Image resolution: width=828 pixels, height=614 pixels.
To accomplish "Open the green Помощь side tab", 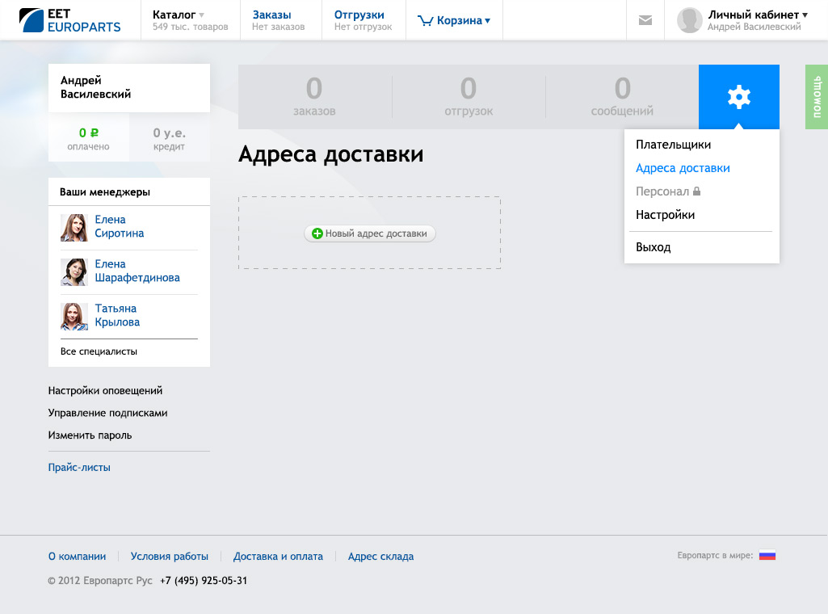I will coord(817,97).
